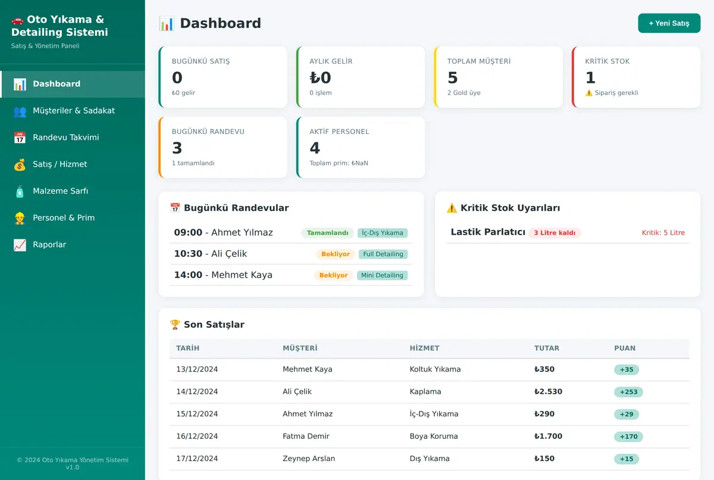The width and height of the screenshot is (714, 480).
Task: Open Randevu Takvimi from sidebar
Action: point(73,138)
